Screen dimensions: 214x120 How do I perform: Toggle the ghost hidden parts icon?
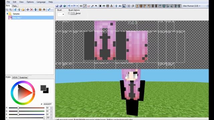pyautogui.click(x=132, y=6)
